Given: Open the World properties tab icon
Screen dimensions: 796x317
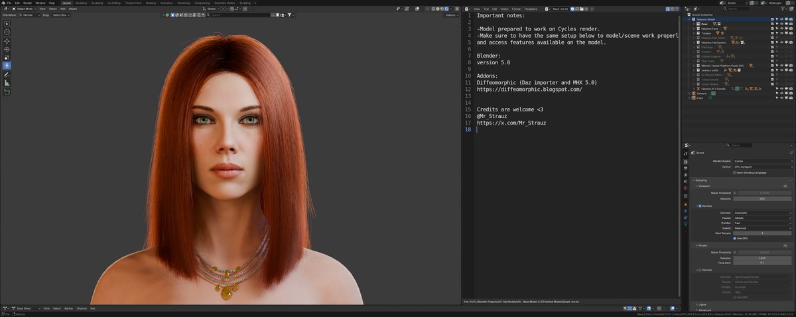Looking at the screenshot, I should coord(686,188).
